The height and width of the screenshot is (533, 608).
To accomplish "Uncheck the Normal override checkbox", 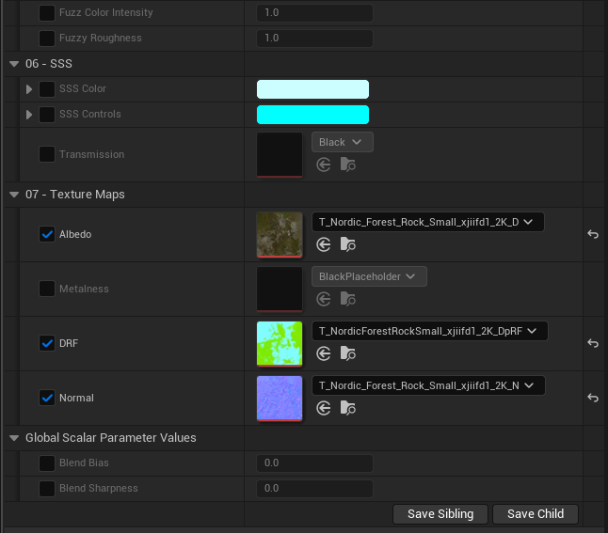I will (47, 398).
